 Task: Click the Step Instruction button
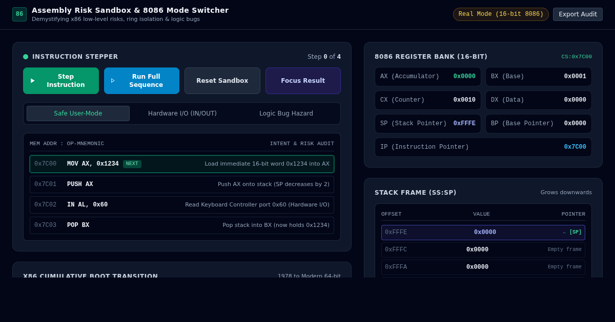tap(61, 81)
